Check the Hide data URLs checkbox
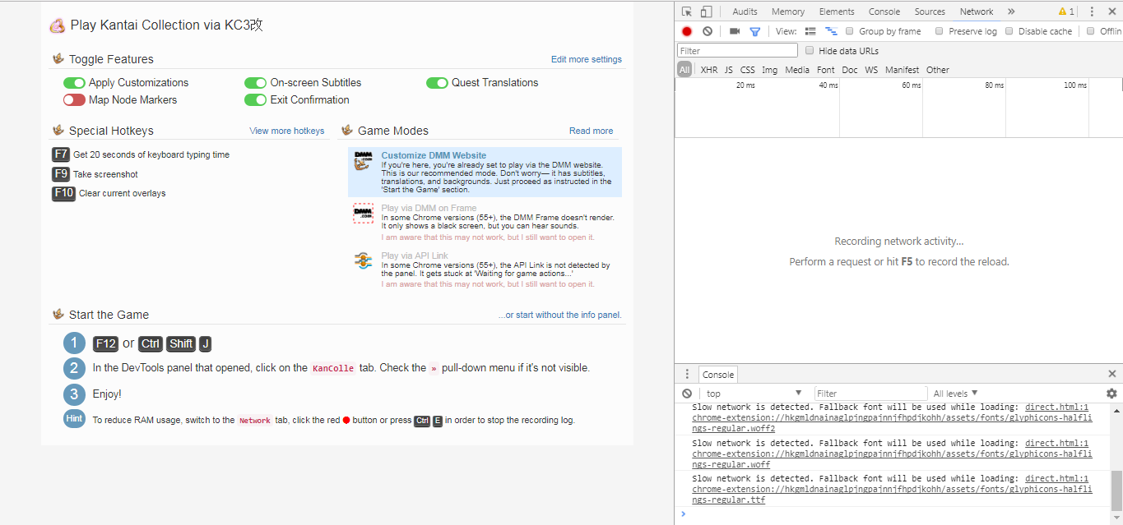 pos(809,50)
